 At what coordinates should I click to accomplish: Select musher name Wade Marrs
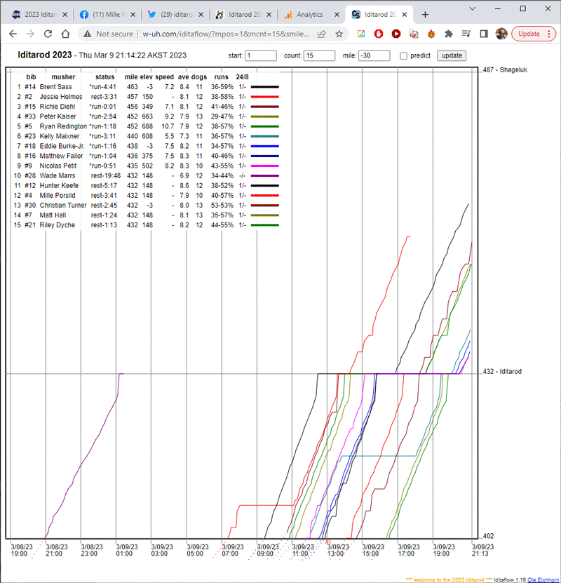pos(58,175)
